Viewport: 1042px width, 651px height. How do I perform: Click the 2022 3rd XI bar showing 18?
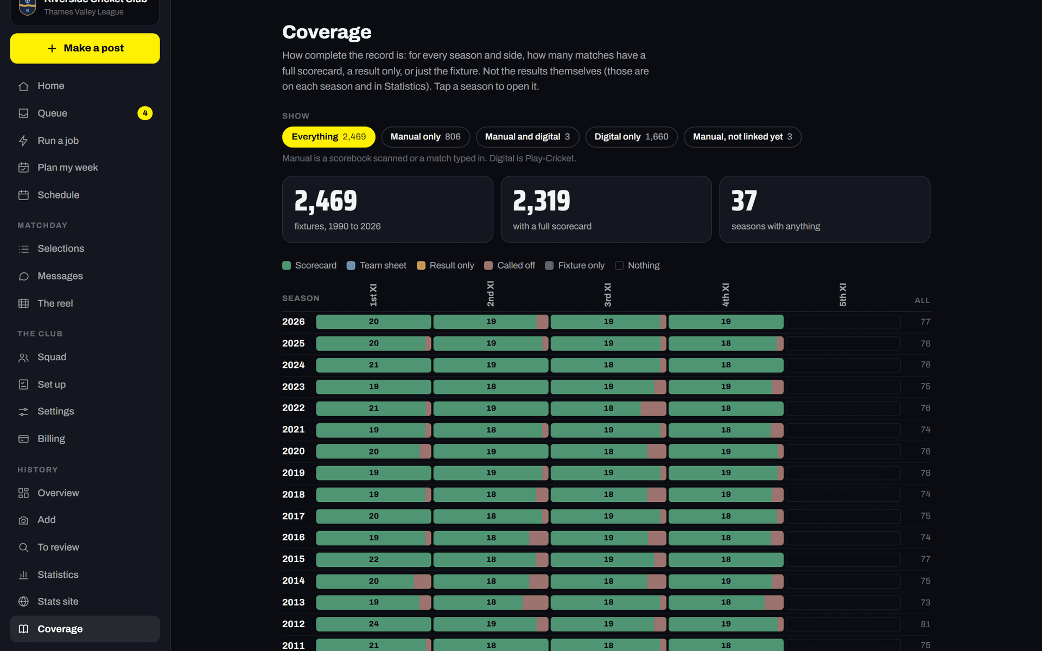pos(608,409)
